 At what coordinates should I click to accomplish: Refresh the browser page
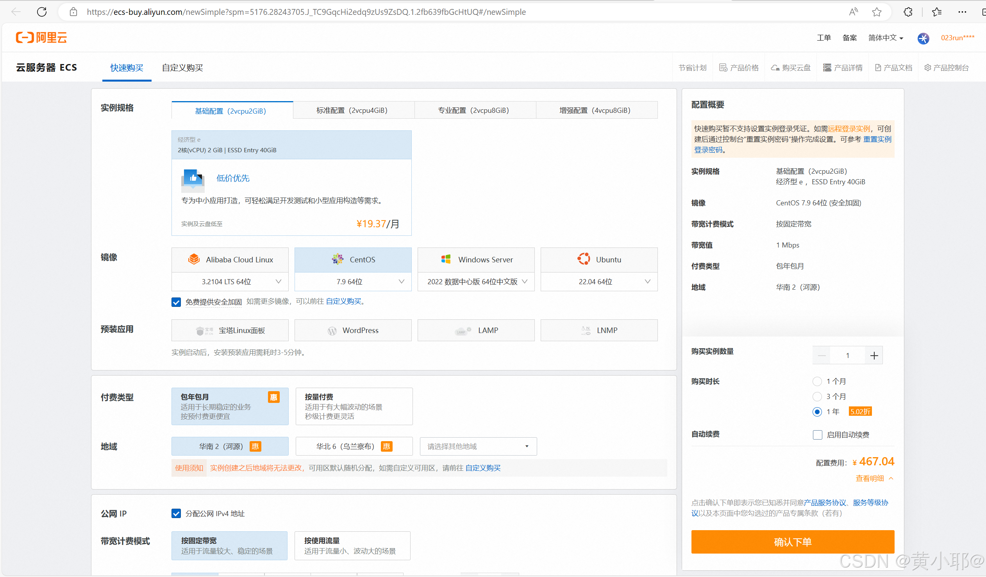click(x=42, y=12)
